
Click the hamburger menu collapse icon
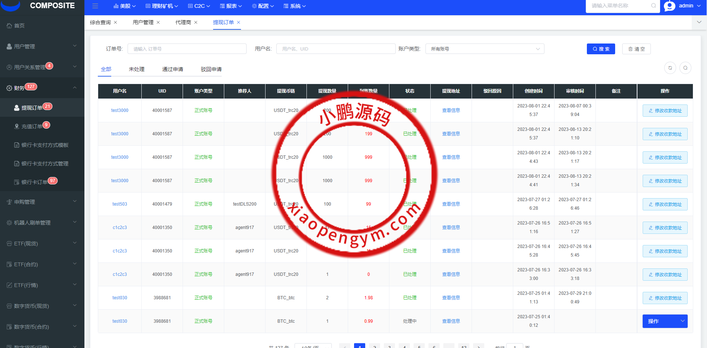(95, 6)
